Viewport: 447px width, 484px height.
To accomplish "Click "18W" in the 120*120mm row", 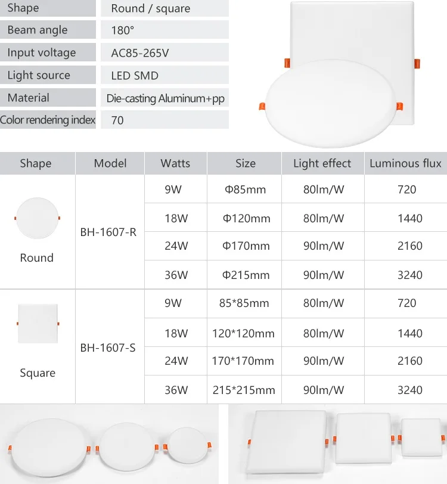I will pyautogui.click(x=176, y=333).
